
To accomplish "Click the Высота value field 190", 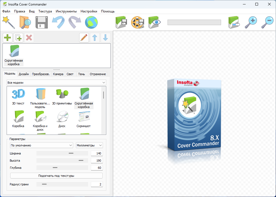I will coord(97,161).
